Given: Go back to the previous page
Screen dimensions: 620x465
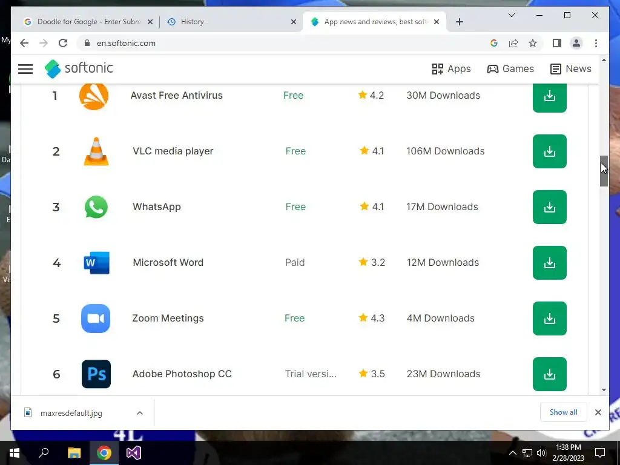Looking at the screenshot, I should tap(24, 43).
